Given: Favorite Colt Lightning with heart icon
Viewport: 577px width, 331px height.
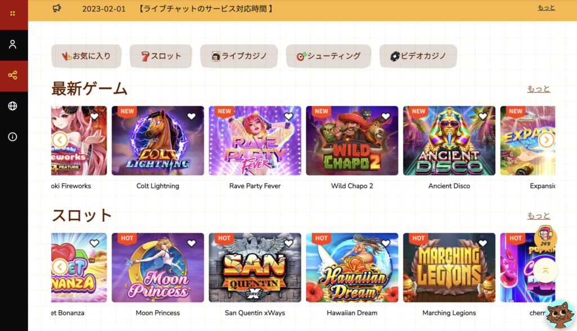Looking at the screenshot, I should (192, 116).
